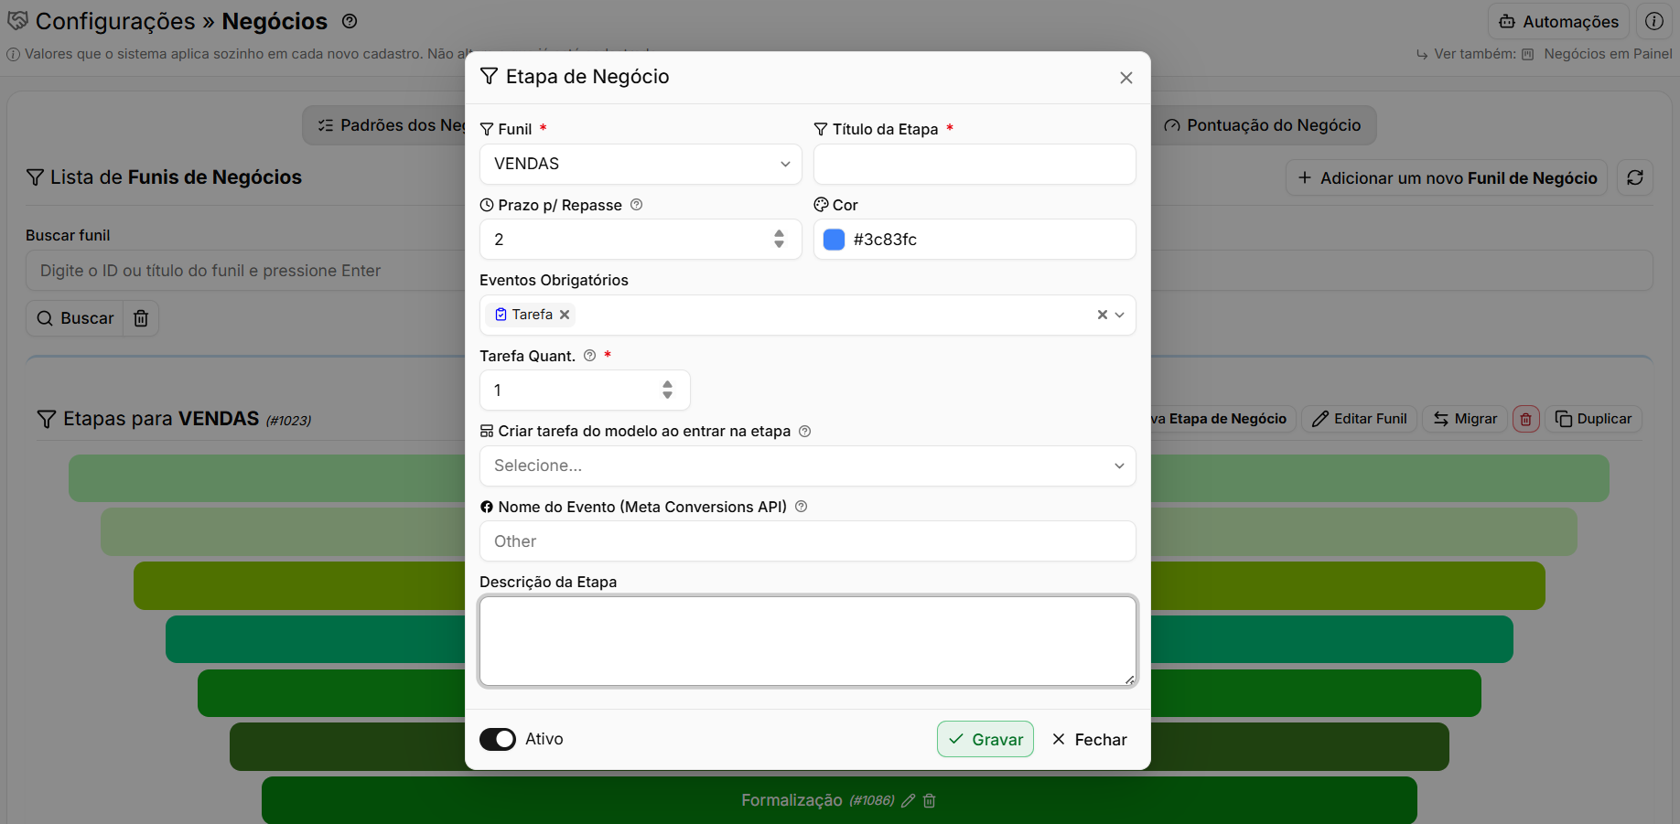The height and width of the screenshot is (824, 1680).
Task: Click the Migrar button
Action: tap(1465, 419)
